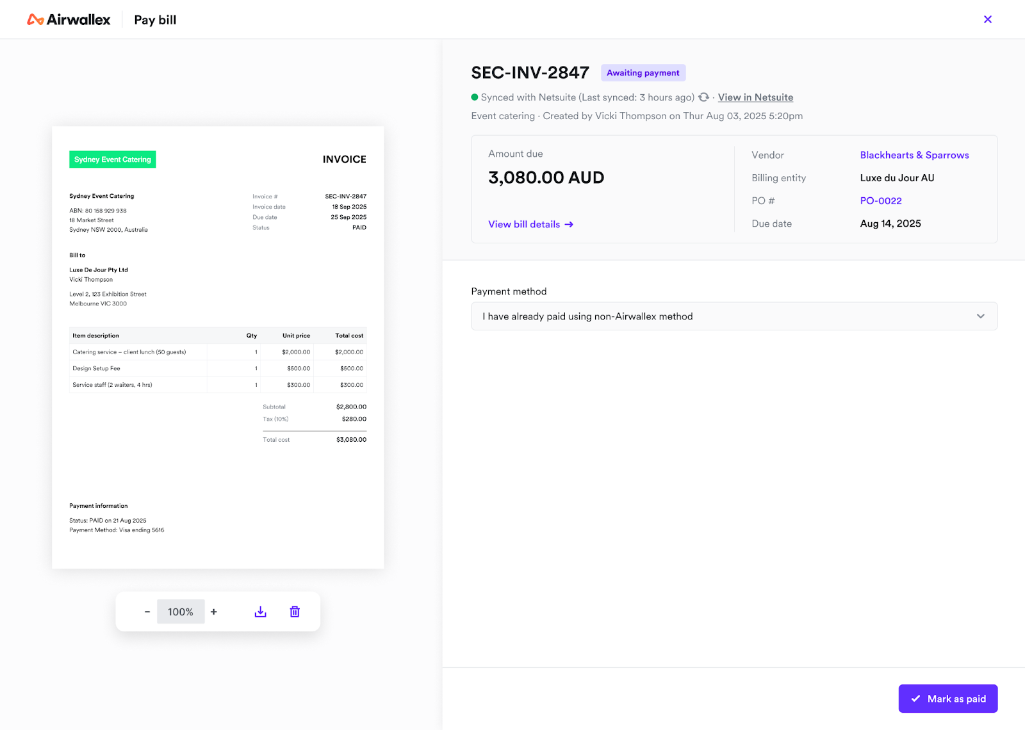Click the green Netsuite synced status dot
1025x730 pixels.
click(x=475, y=97)
